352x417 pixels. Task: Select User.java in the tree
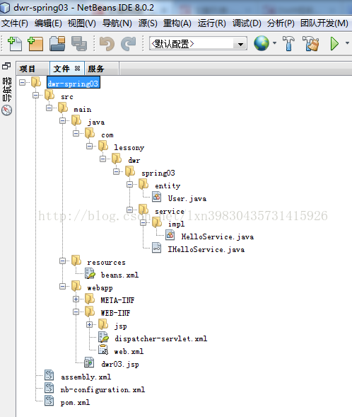tap(187, 198)
